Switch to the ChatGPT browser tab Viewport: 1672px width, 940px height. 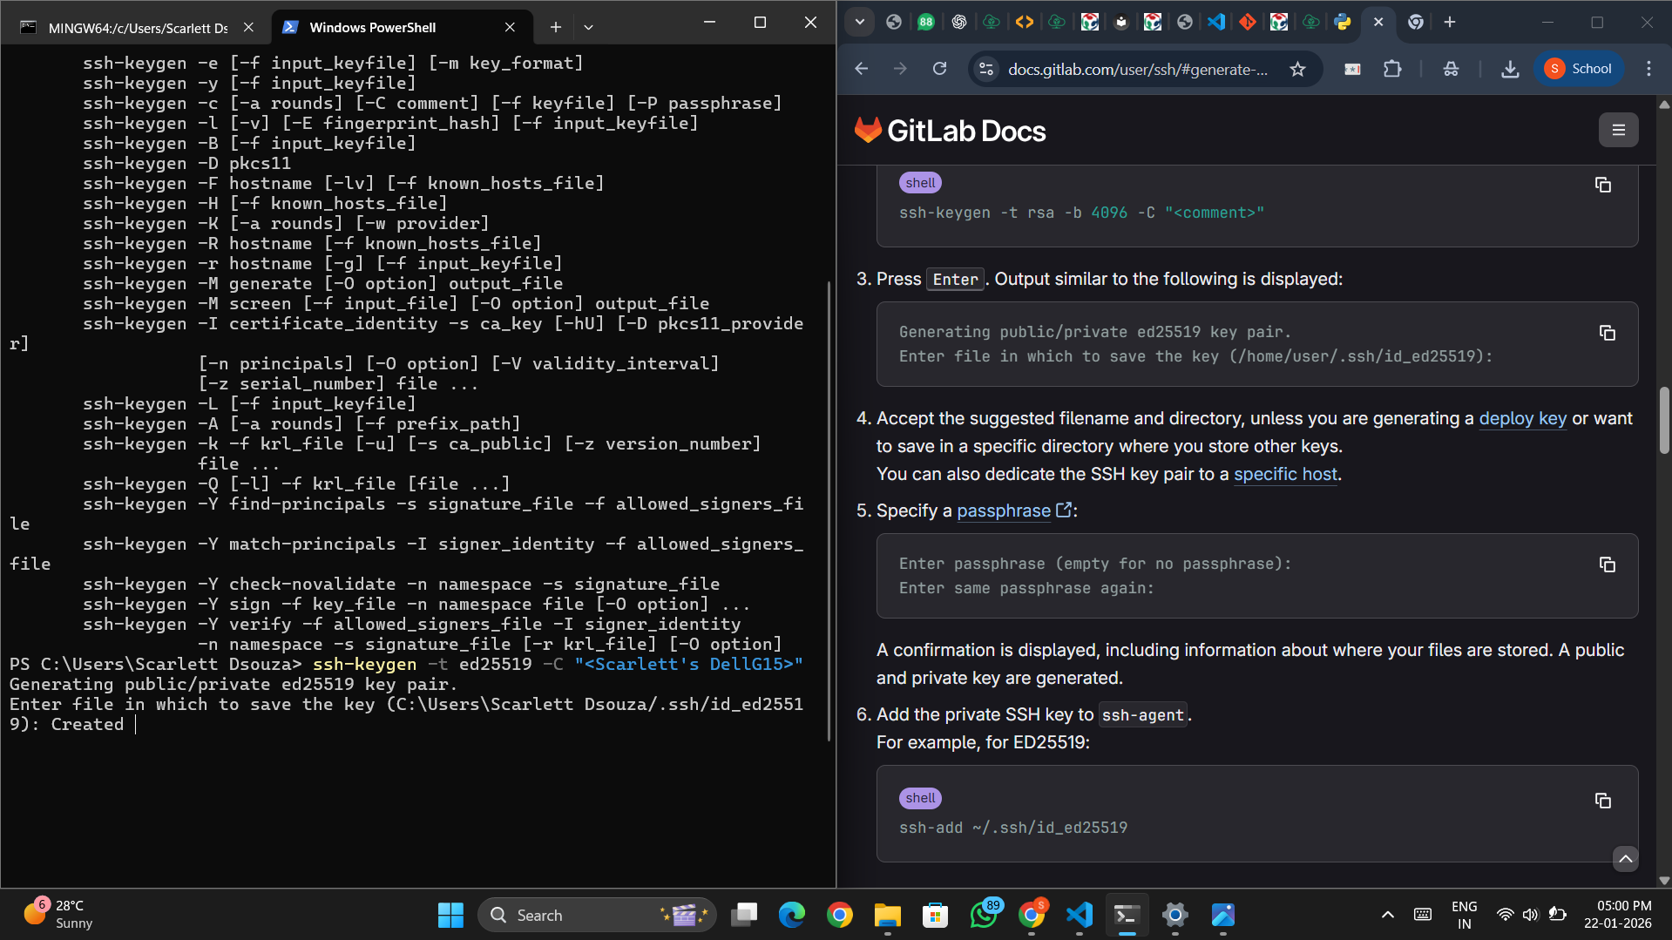pyautogui.click(x=958, y=22)
